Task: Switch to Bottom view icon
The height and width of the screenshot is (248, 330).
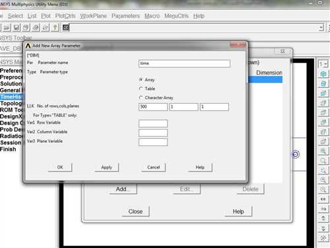Action: 323,142
